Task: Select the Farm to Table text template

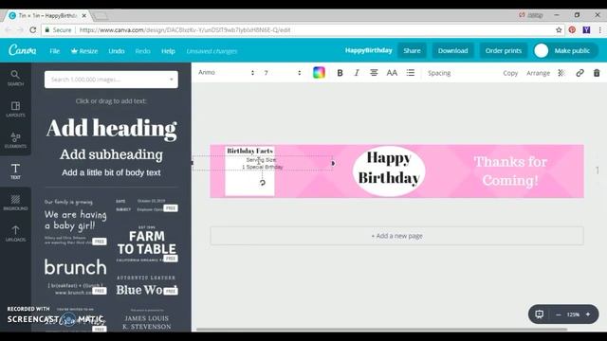Action: [x=147, y=243]
